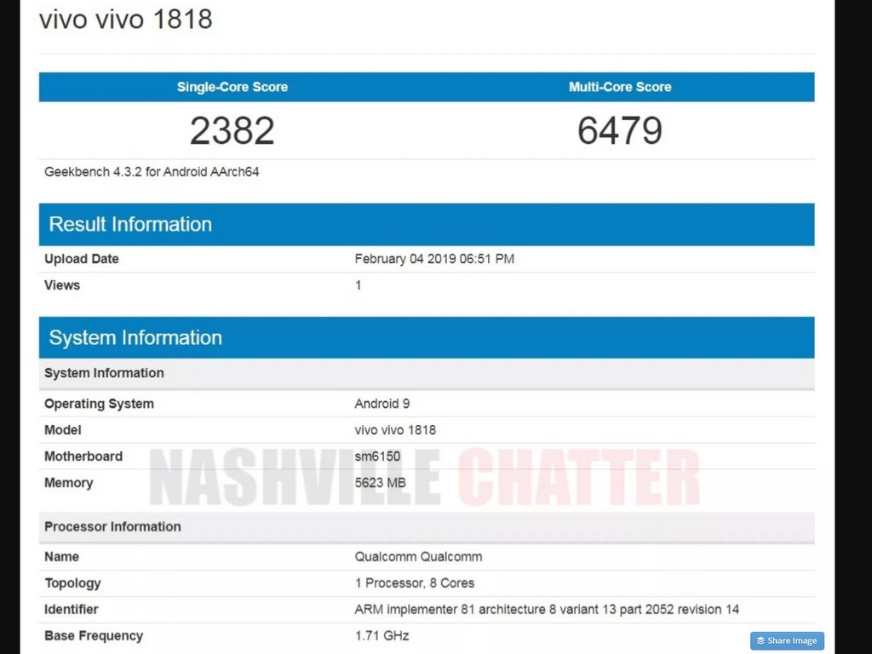Click the Identifier label
Screen dimensions: 872x654
(72, 610)
